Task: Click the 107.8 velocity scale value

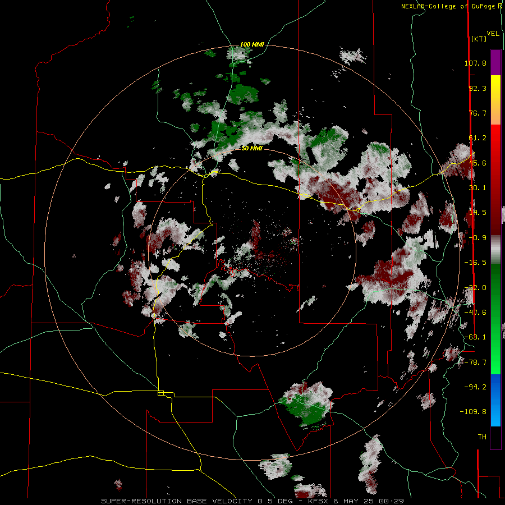Action: [x=475, y=63]
